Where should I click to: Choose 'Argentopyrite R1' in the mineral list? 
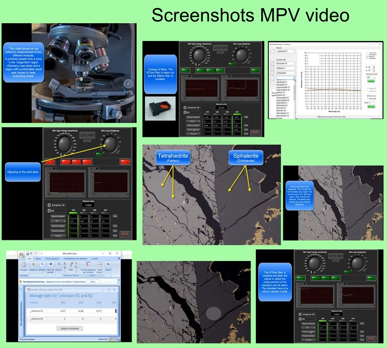283,87
